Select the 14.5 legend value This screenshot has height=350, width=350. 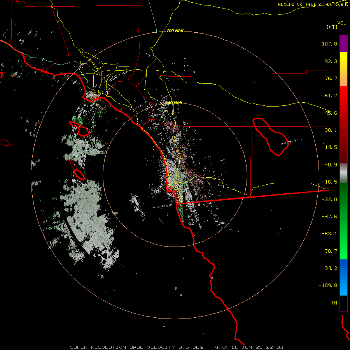coord(331,147)
